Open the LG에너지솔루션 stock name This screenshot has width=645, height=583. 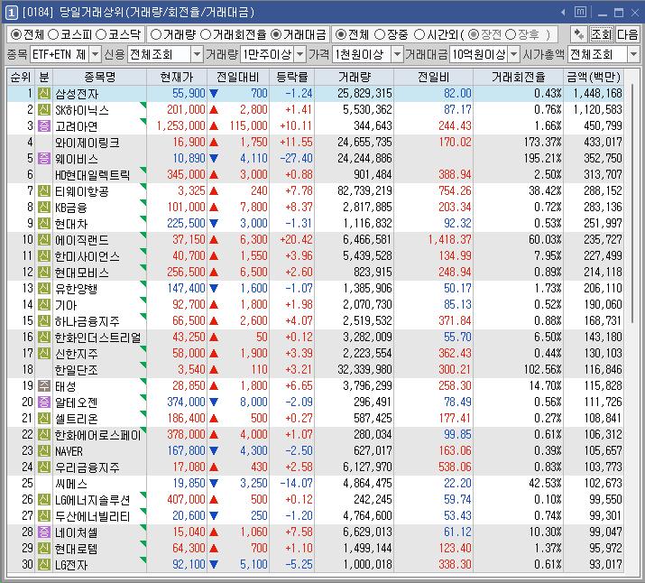93,500
